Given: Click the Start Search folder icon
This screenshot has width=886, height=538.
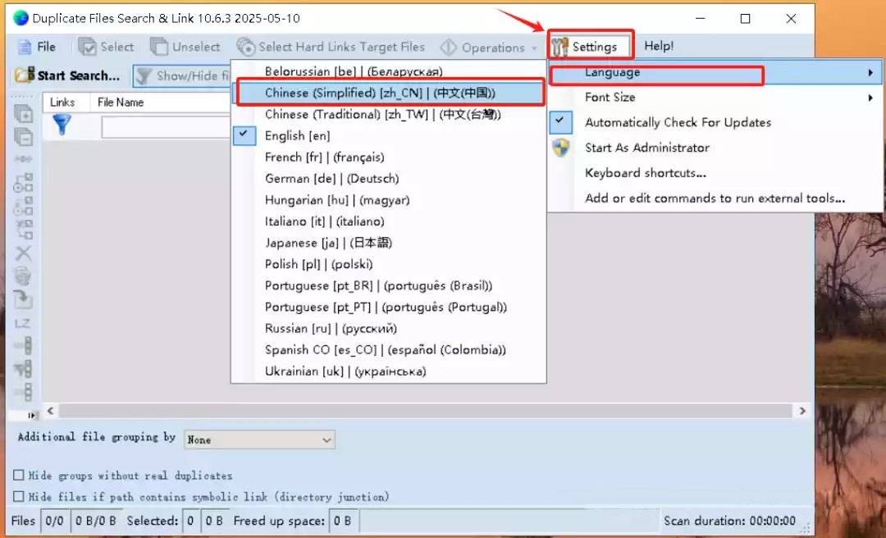Looking at the screenshot, I should pyautogui.click(x=25, y=75).
